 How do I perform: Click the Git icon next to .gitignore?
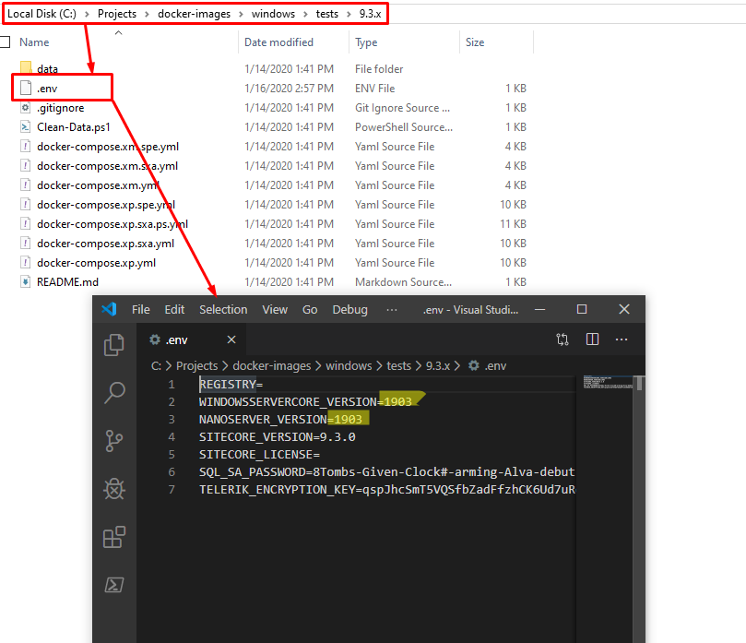click(x=26, y=107)
